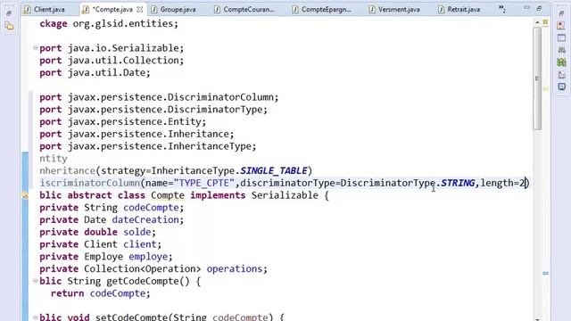Click the SINGLE_TABLE constant

[274, 170]
